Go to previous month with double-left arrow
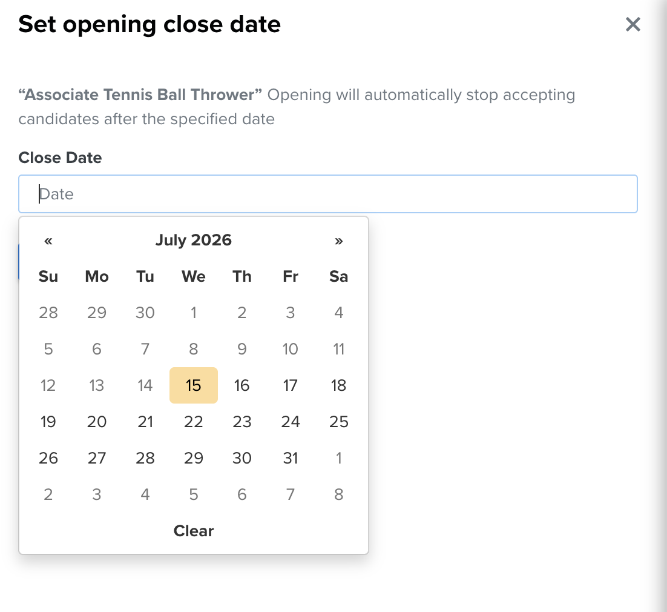 [x=48, y=241]
